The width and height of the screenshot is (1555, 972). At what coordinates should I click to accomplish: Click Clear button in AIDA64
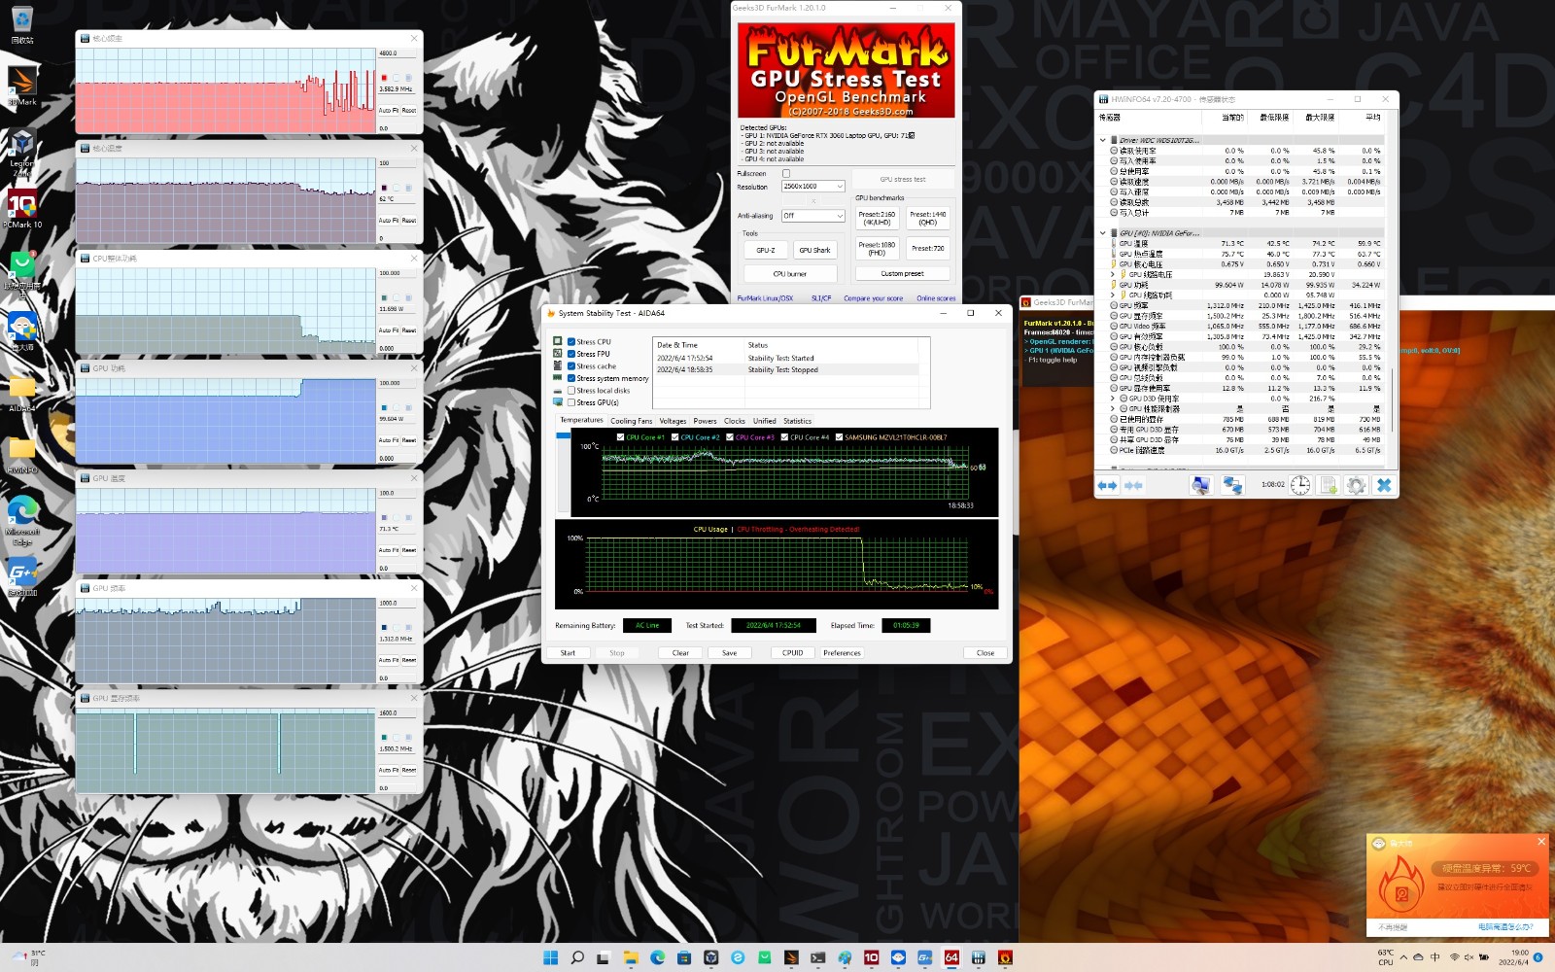(x=680, y=653)
